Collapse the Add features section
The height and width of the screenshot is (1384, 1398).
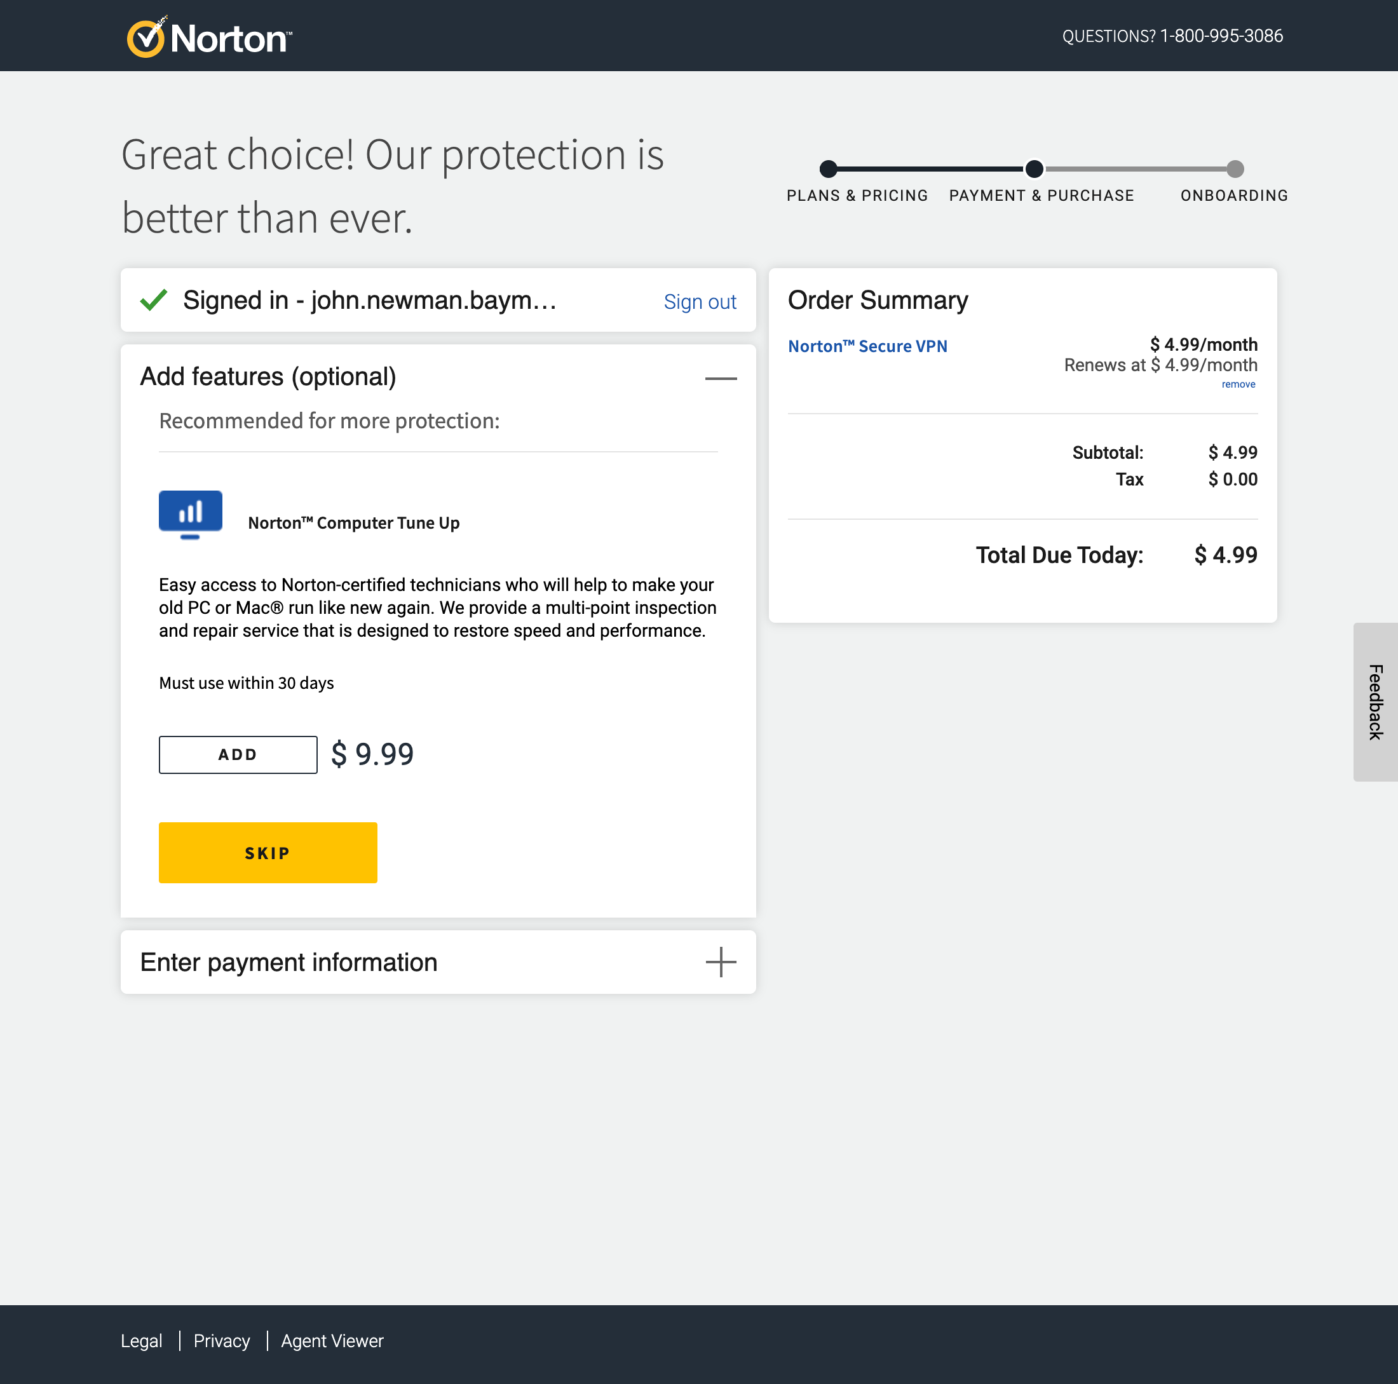[x=721, y=377]
